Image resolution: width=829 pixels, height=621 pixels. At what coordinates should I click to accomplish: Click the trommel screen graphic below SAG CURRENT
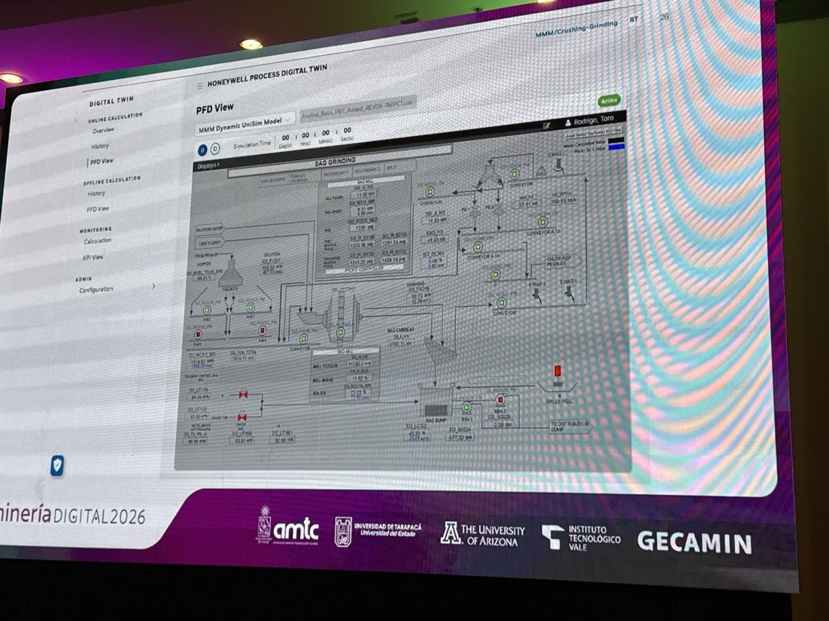[440, 350]
